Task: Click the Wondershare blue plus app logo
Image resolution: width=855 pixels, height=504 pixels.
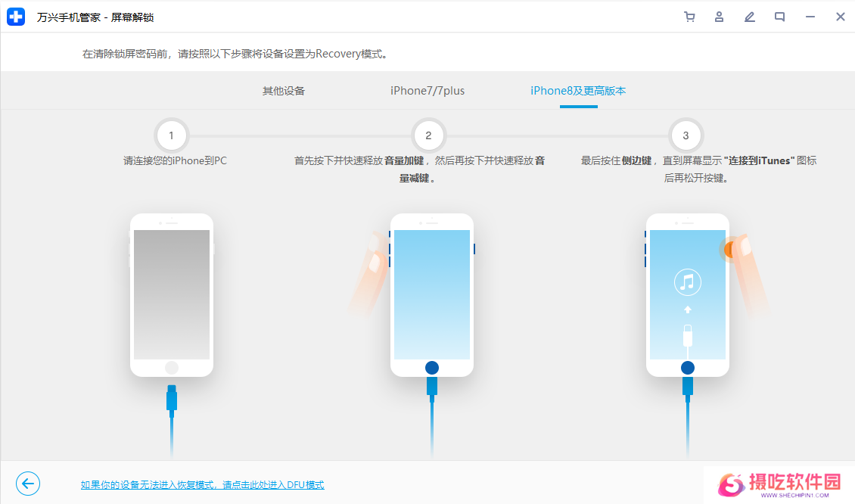Action: click(16, 17)
